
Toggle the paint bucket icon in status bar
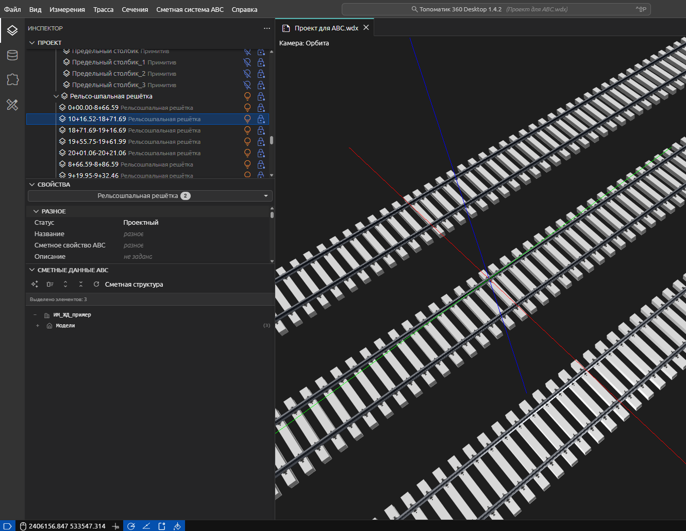point(177,526)
